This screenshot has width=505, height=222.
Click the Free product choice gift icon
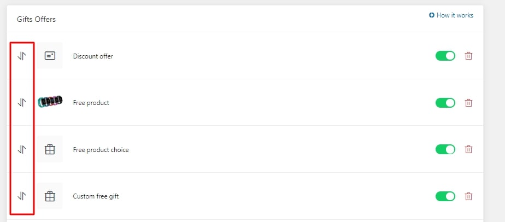[x=50, y=149]
